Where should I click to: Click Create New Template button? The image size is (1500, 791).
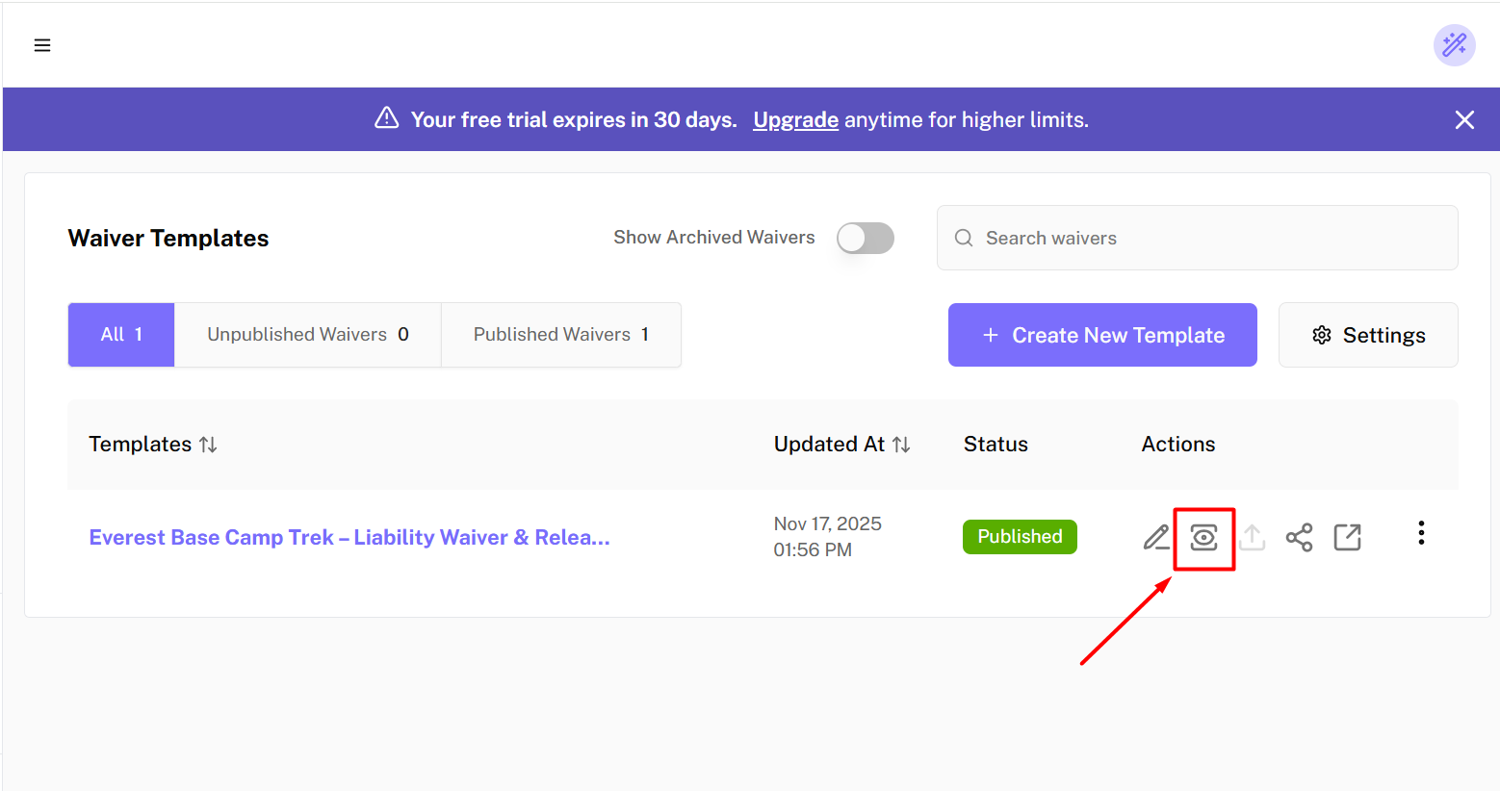pos(1102,335)
